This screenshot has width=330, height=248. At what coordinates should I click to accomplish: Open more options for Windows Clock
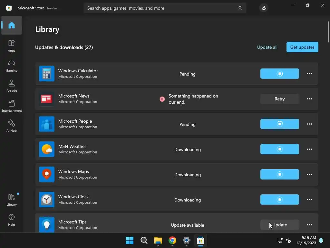click(x=309, y=200)
